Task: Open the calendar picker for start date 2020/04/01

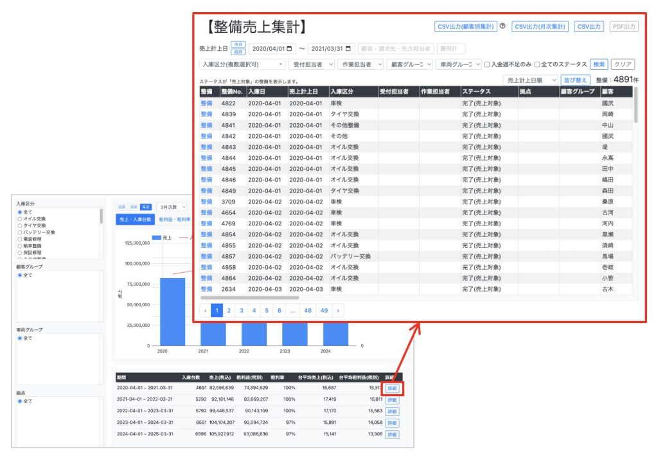Action: (x=290, y=49)
